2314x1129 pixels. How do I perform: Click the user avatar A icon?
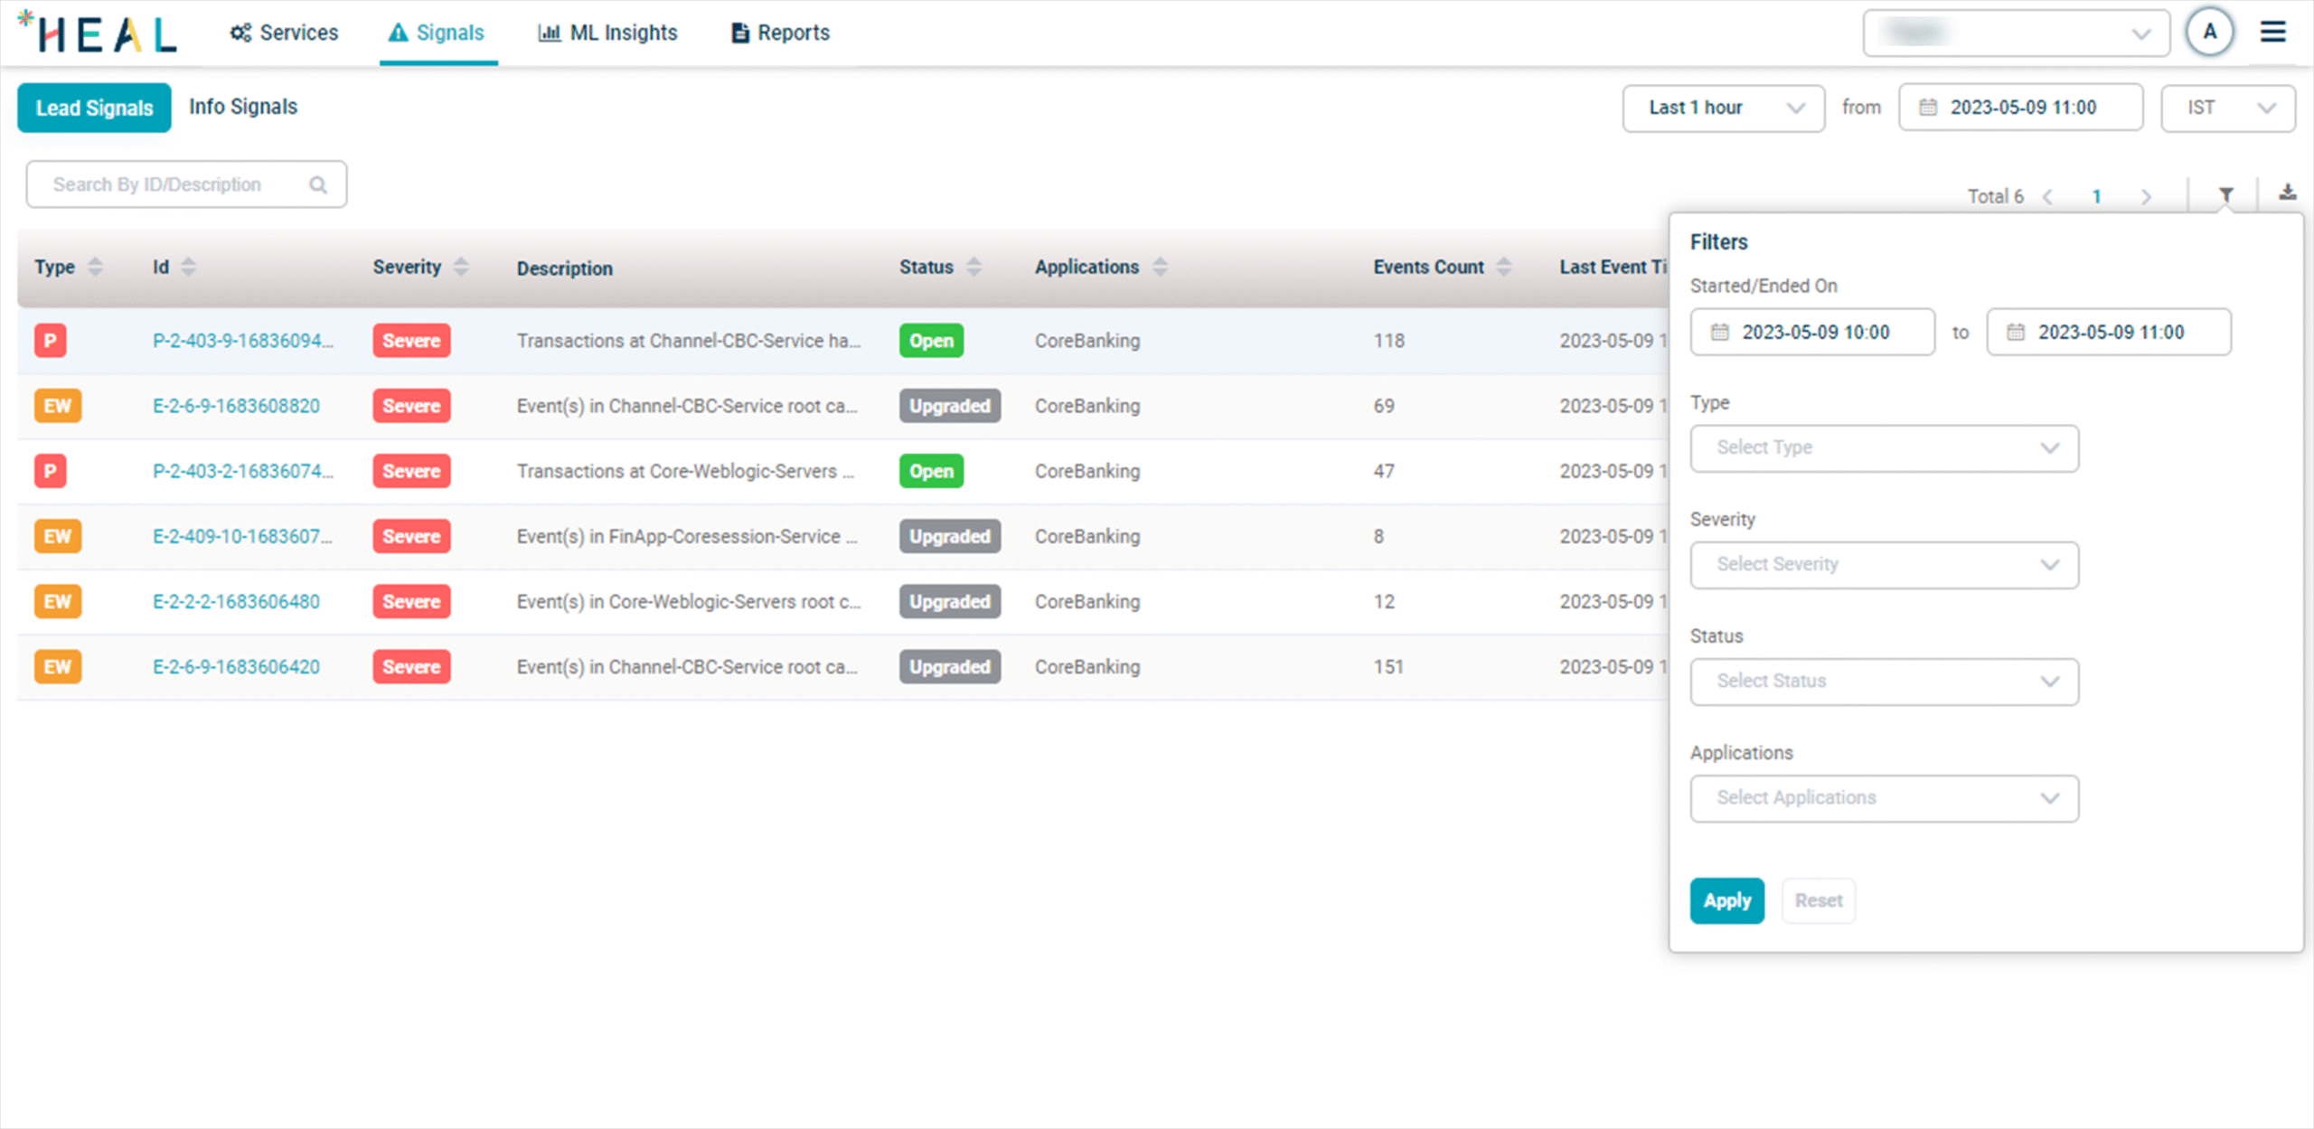tap(2209, 33)
